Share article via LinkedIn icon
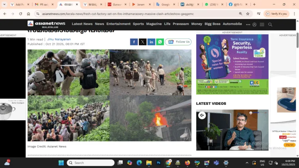The height and width of the screenshot is (168, 299). point(151,42)
